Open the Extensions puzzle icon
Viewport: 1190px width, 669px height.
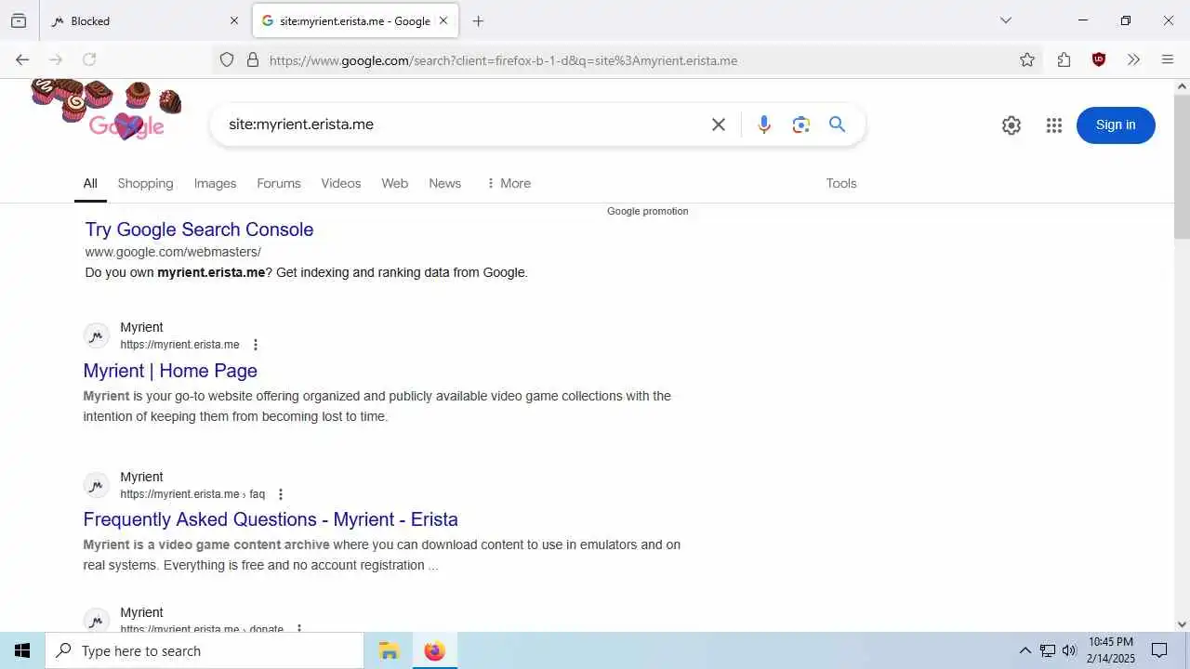1064,60
